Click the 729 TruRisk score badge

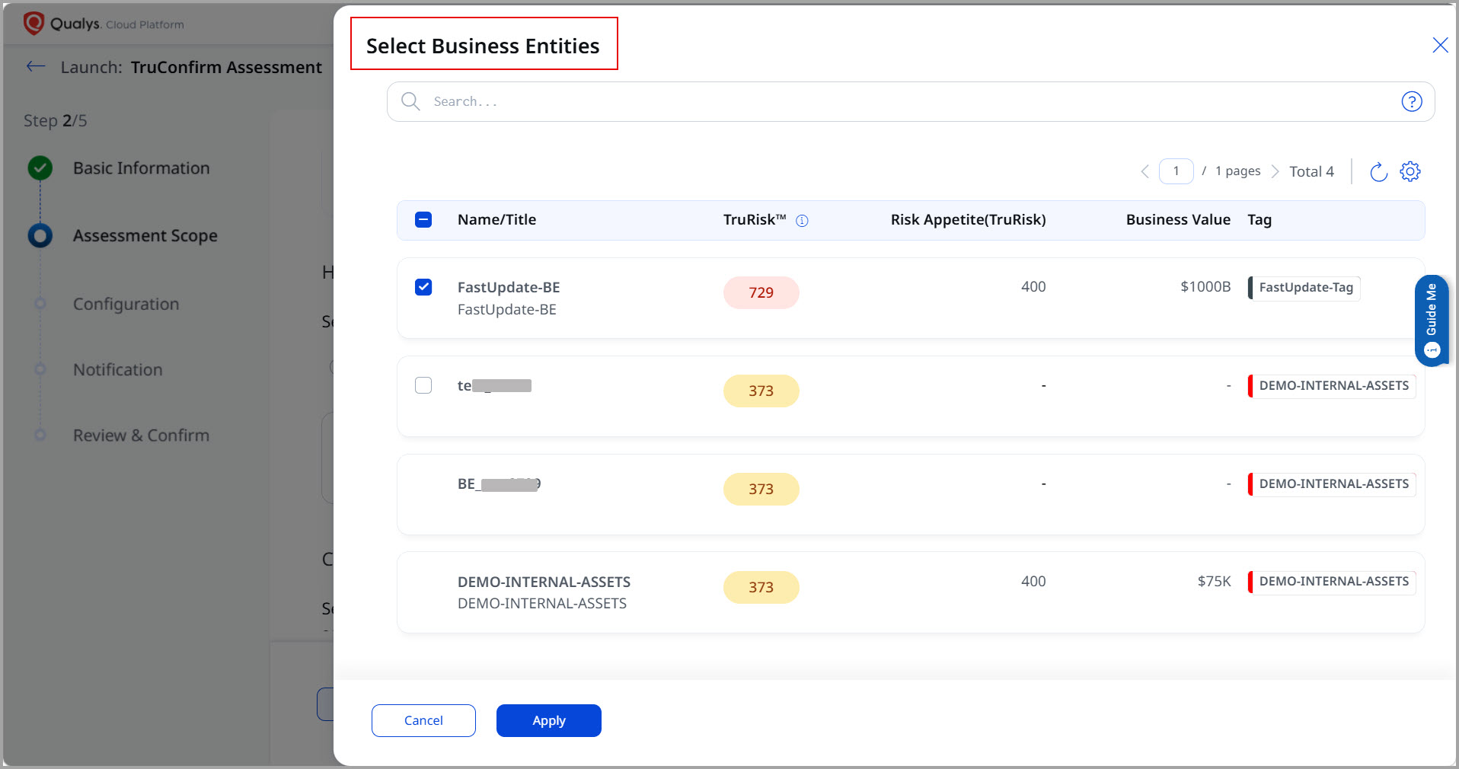tap(761, 292)
